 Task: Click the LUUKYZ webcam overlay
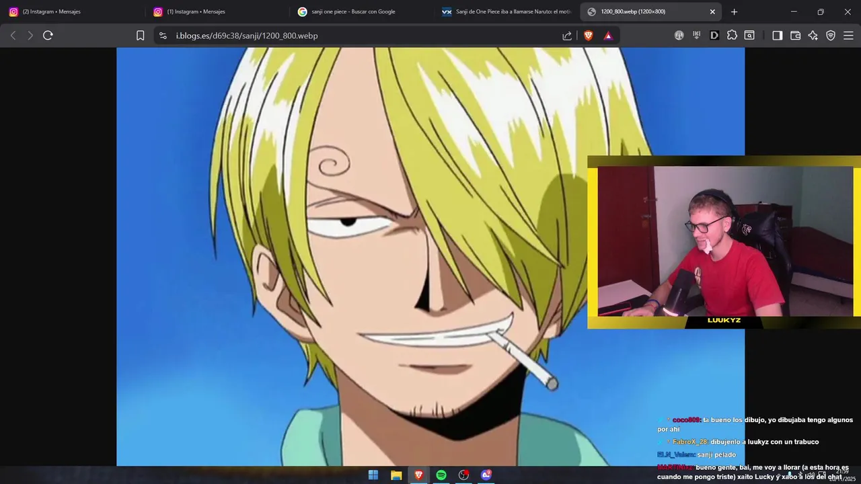[x=724, y=242]
